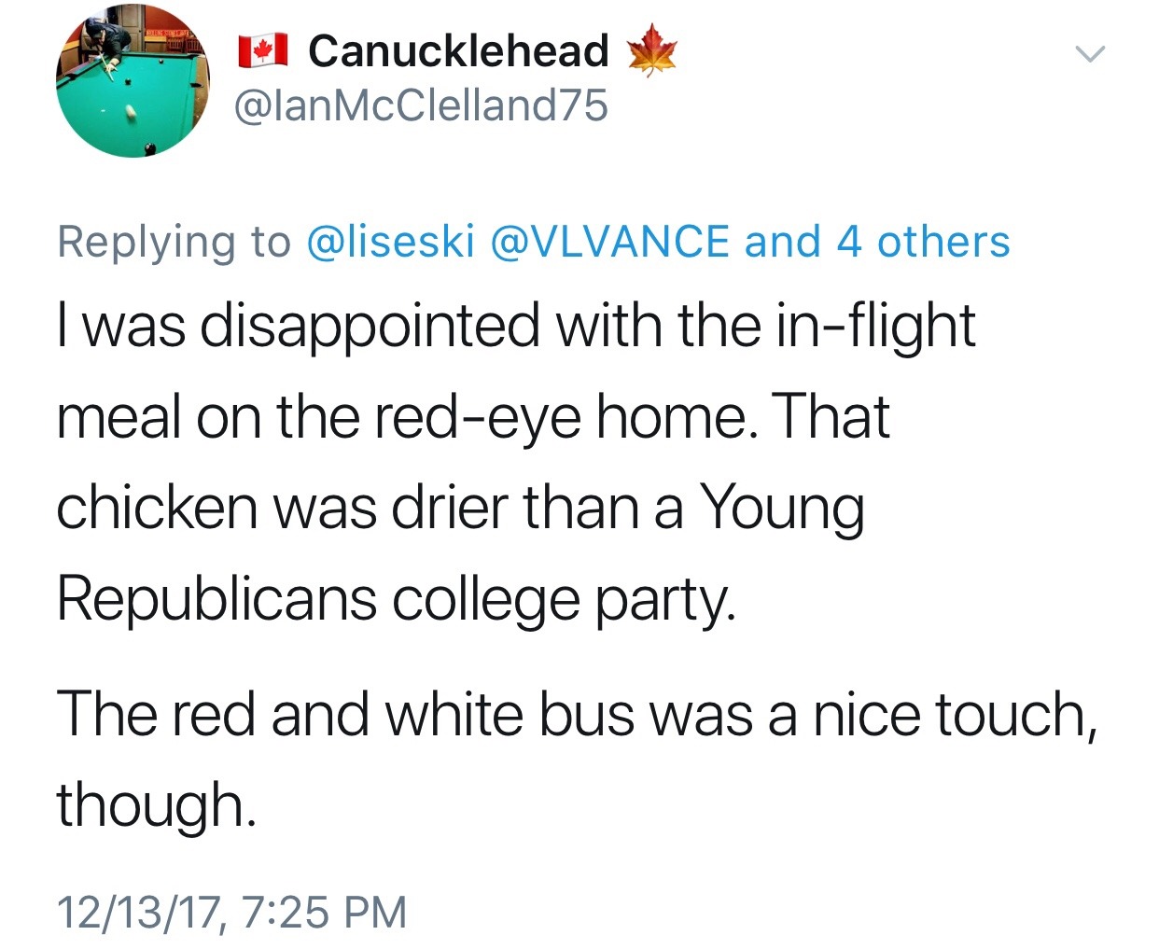Open the Canucklehead display name profile
The width and height of the screenshot is (1159, 949).
coord(458,50)
